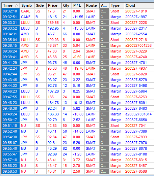Click P/L value 5.64
Image resolution: width=154 pixels, height=176 pixels.
[76, 45]
